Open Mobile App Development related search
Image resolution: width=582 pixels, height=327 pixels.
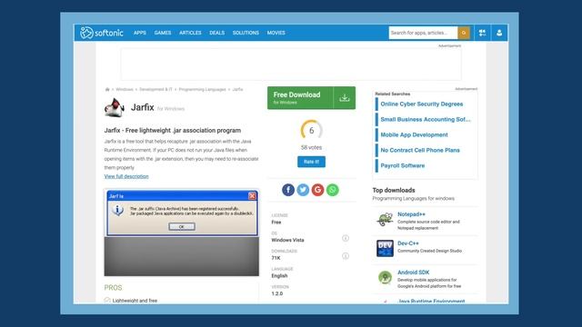[x=415, y=135]
